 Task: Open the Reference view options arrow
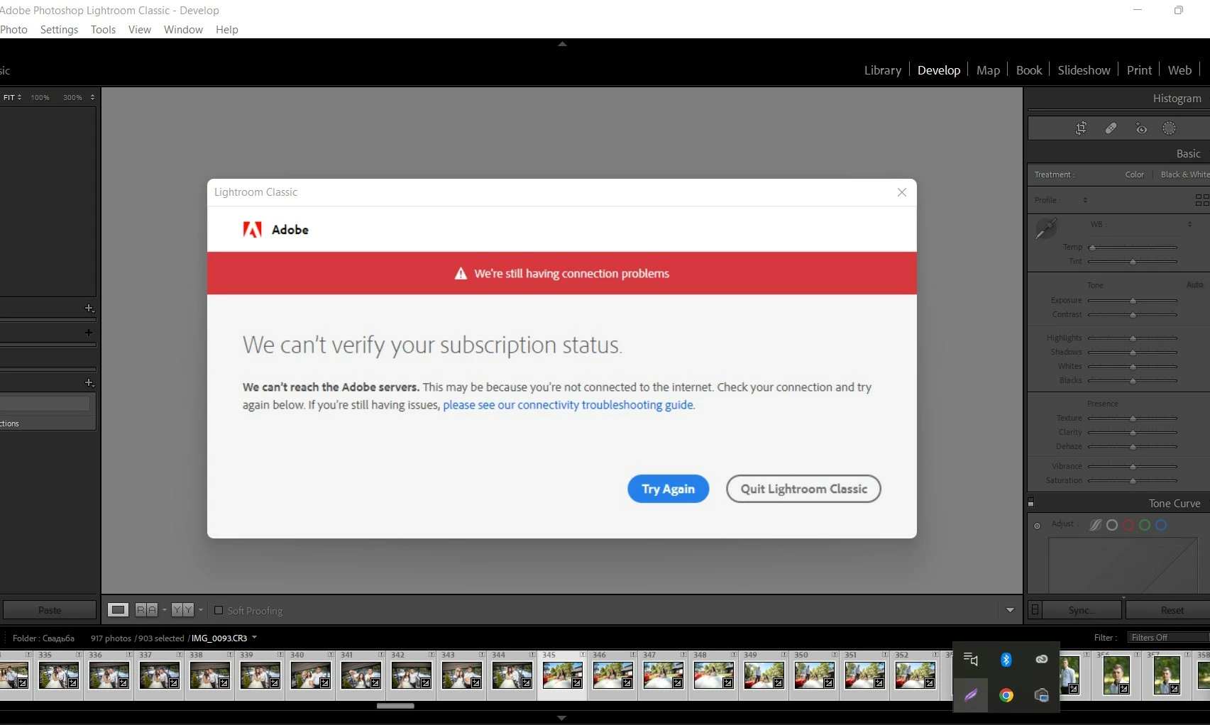click(164, 610)
